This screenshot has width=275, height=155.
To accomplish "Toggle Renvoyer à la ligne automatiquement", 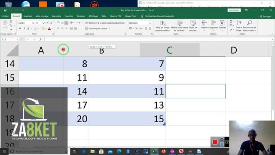I will click(105, 23).
